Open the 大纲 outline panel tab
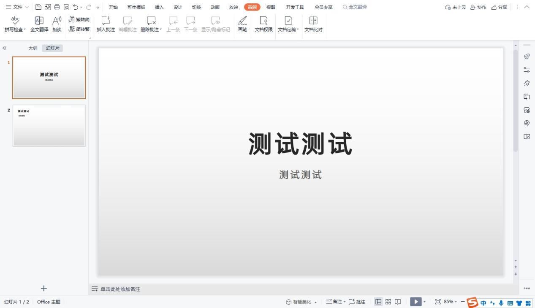Screen dimensions: 535x308 pyautogui.click(x=33, y=48)
